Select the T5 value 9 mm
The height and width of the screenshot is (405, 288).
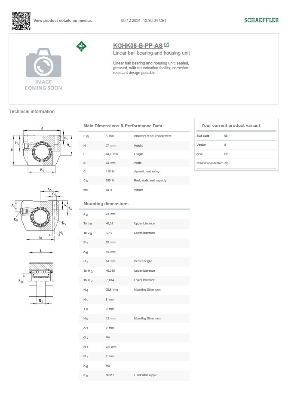(110, 309)
